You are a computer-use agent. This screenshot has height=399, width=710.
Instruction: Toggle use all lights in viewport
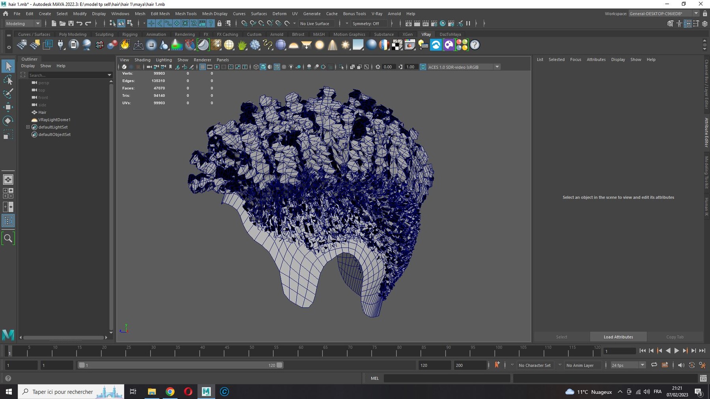tap(291, 67)
